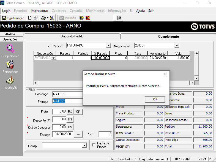This screenshot has width=216, height=162.
Task: Click the calculator toolbar icon
Action: pos(119,18)
